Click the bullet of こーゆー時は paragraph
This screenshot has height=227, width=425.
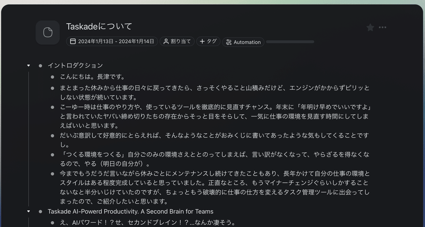[52, 107]
